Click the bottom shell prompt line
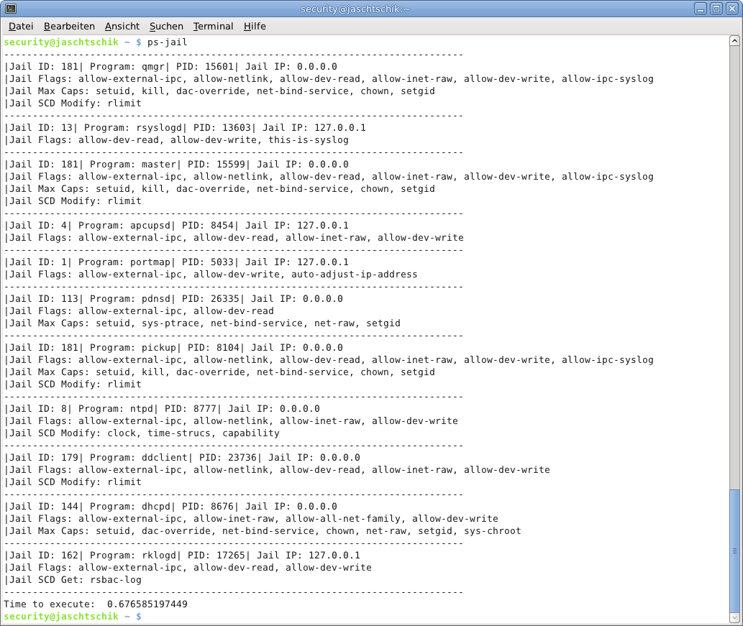The image size is (743, 626). point(73,617)
